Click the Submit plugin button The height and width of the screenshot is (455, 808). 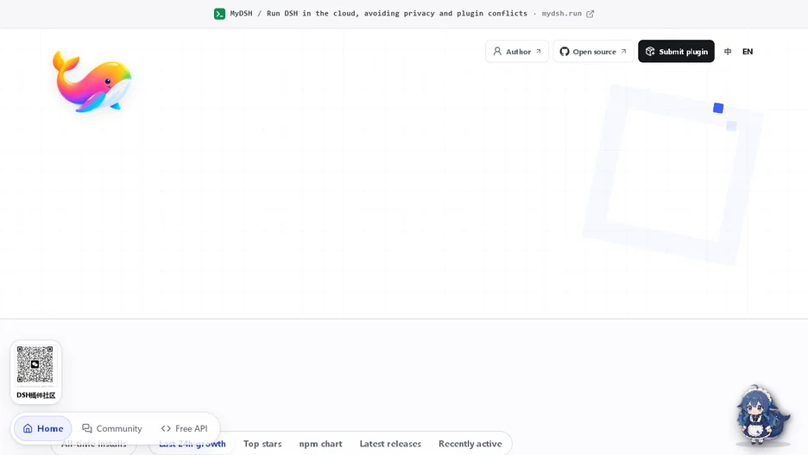tap(676, 52)
